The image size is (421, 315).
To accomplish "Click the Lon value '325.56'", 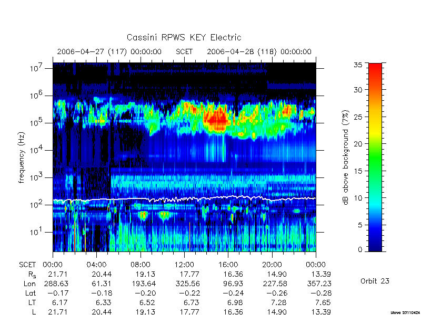I will [x=188, y=283].
